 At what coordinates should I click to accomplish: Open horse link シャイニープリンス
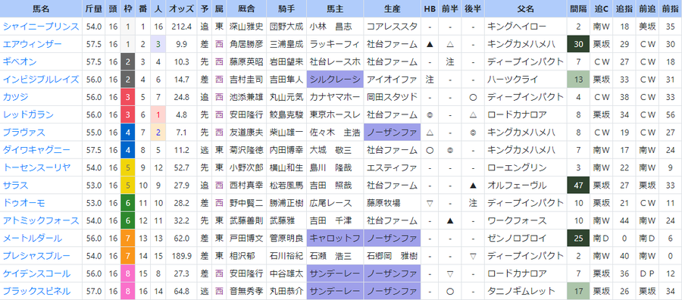41,27
